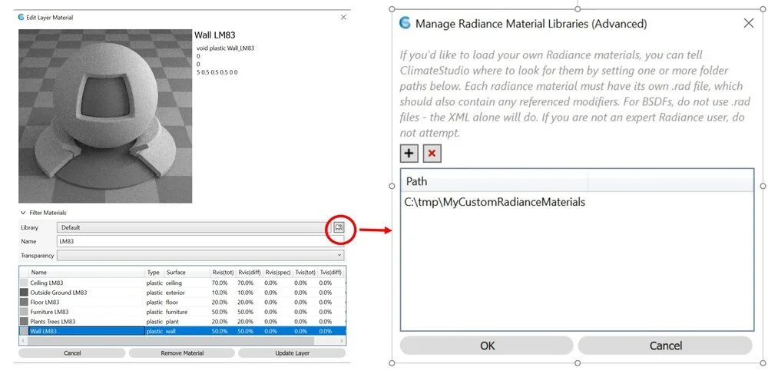
Task: Click the 10.0% Rvis(tot) cell for Outside Ground
Action: (220, 293)
